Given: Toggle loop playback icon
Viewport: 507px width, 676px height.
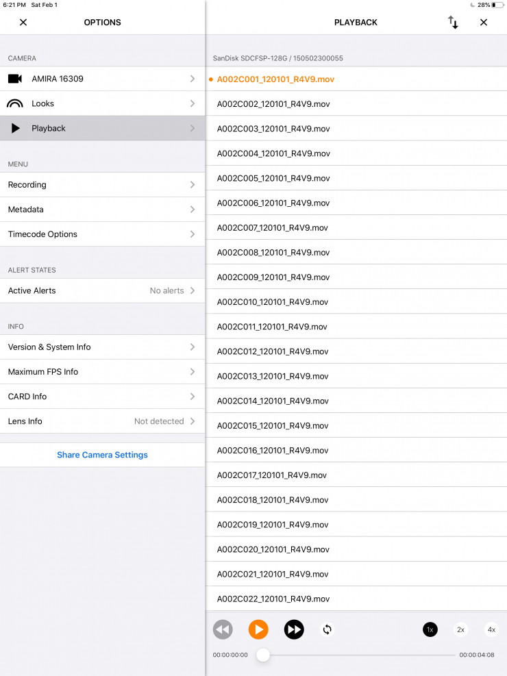Looking at the screenshot, I should (327, 629).
